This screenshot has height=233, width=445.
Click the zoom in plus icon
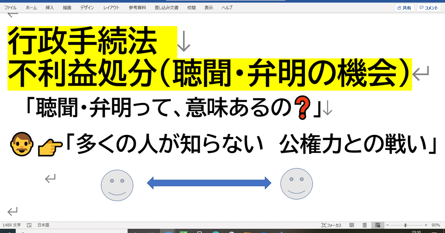(x=426, y=225)
